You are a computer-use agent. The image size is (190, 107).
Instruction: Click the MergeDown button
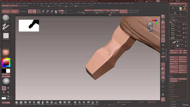coord(174,79)
